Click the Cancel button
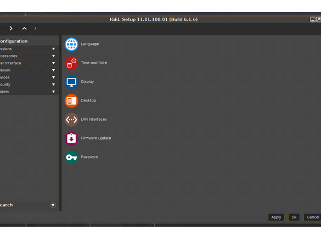 (x=313, y=217)
